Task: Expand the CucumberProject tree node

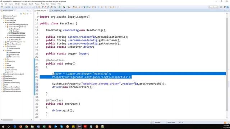Action: click(2, 16)
